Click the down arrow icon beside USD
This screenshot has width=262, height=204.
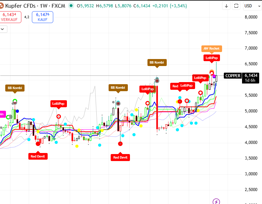click(x=227, y=6)
